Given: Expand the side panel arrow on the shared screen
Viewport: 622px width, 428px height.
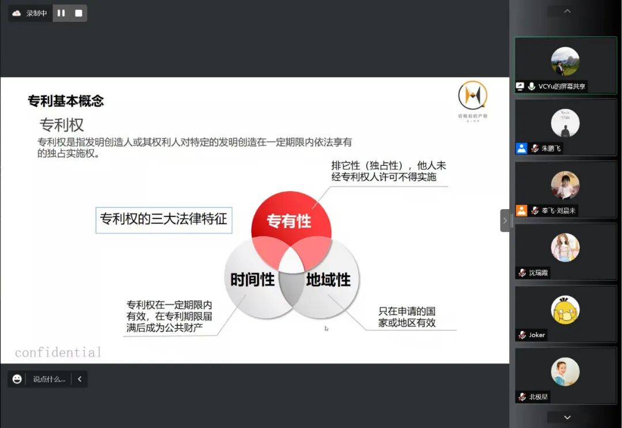Looking at the screenshot, I should [x=505, y=220].
